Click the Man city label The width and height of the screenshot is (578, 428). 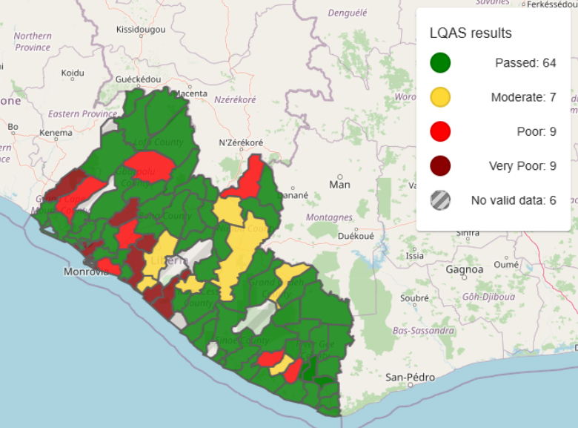pyautogui.click(x=339, y=184)
